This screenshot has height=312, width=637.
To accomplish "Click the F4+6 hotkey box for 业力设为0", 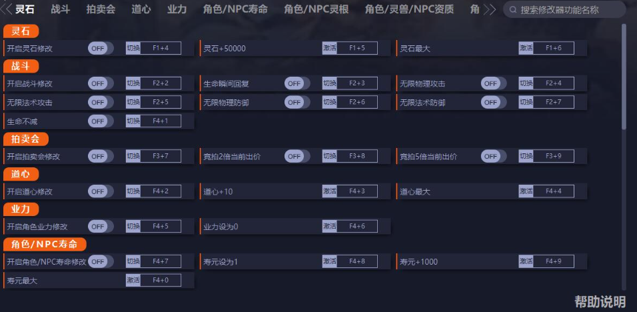I will point(356,226).
